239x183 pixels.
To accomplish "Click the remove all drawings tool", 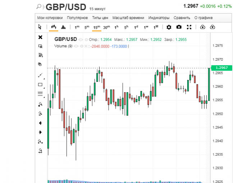I will [41, 55].
